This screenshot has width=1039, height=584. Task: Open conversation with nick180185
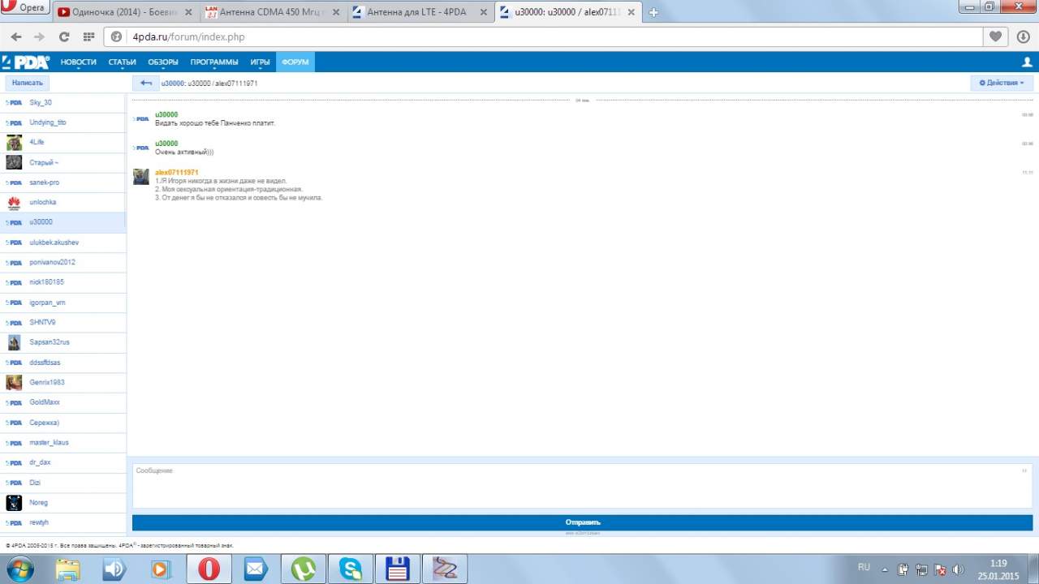pyautogui.click(x=63, y=282)
